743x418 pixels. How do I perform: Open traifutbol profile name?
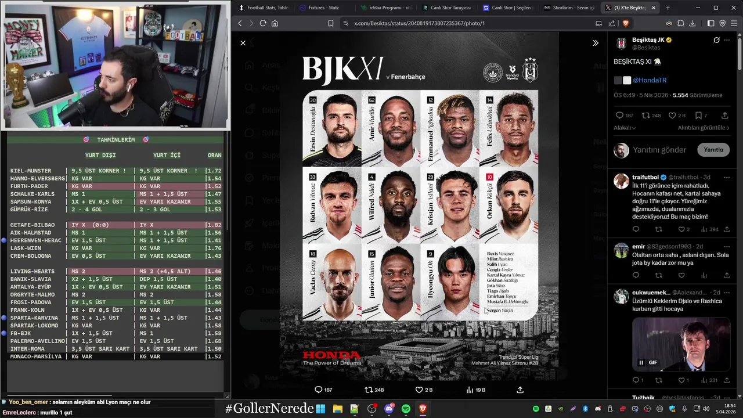pos(645,177)
